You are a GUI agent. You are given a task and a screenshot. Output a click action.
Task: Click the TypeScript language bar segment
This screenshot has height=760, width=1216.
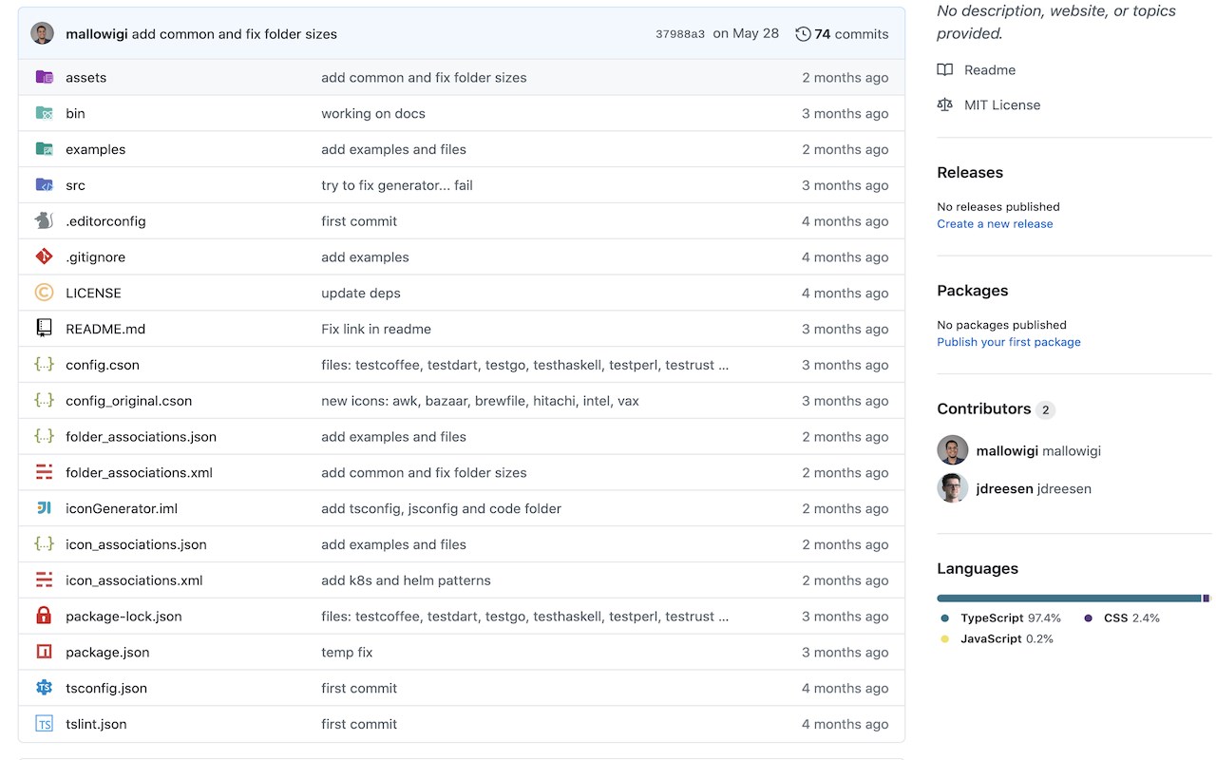(1069, 598)
